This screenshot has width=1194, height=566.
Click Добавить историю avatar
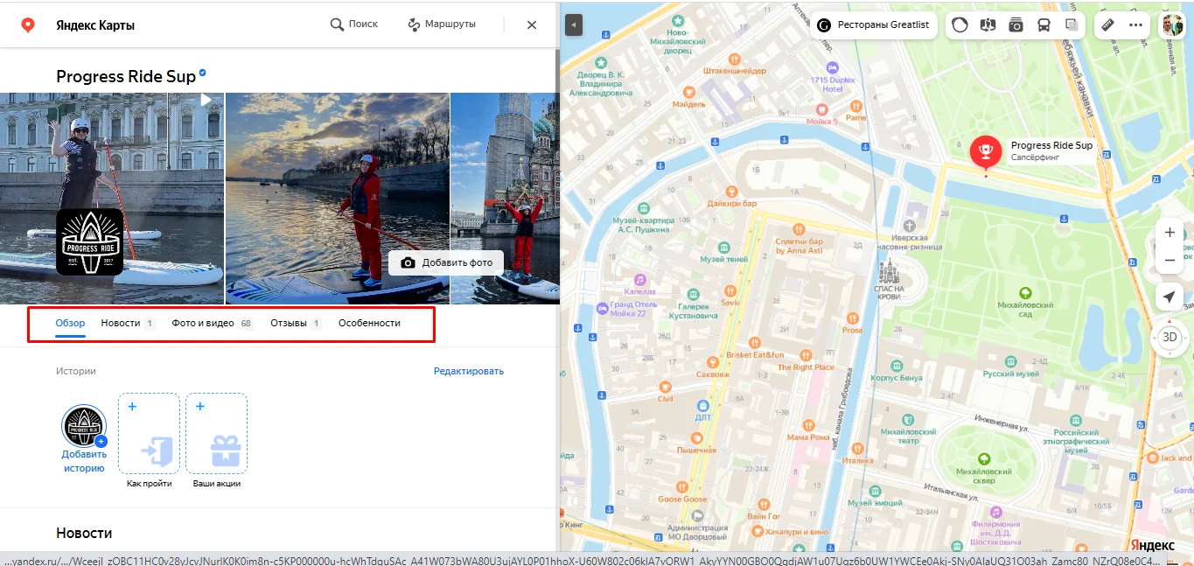[x=84, y=426]
